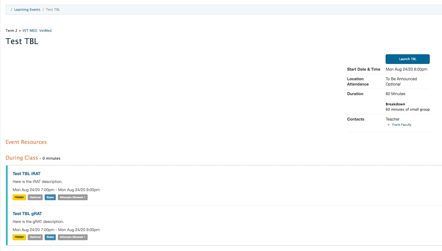Click the Test TBL page title

[22, 41]
